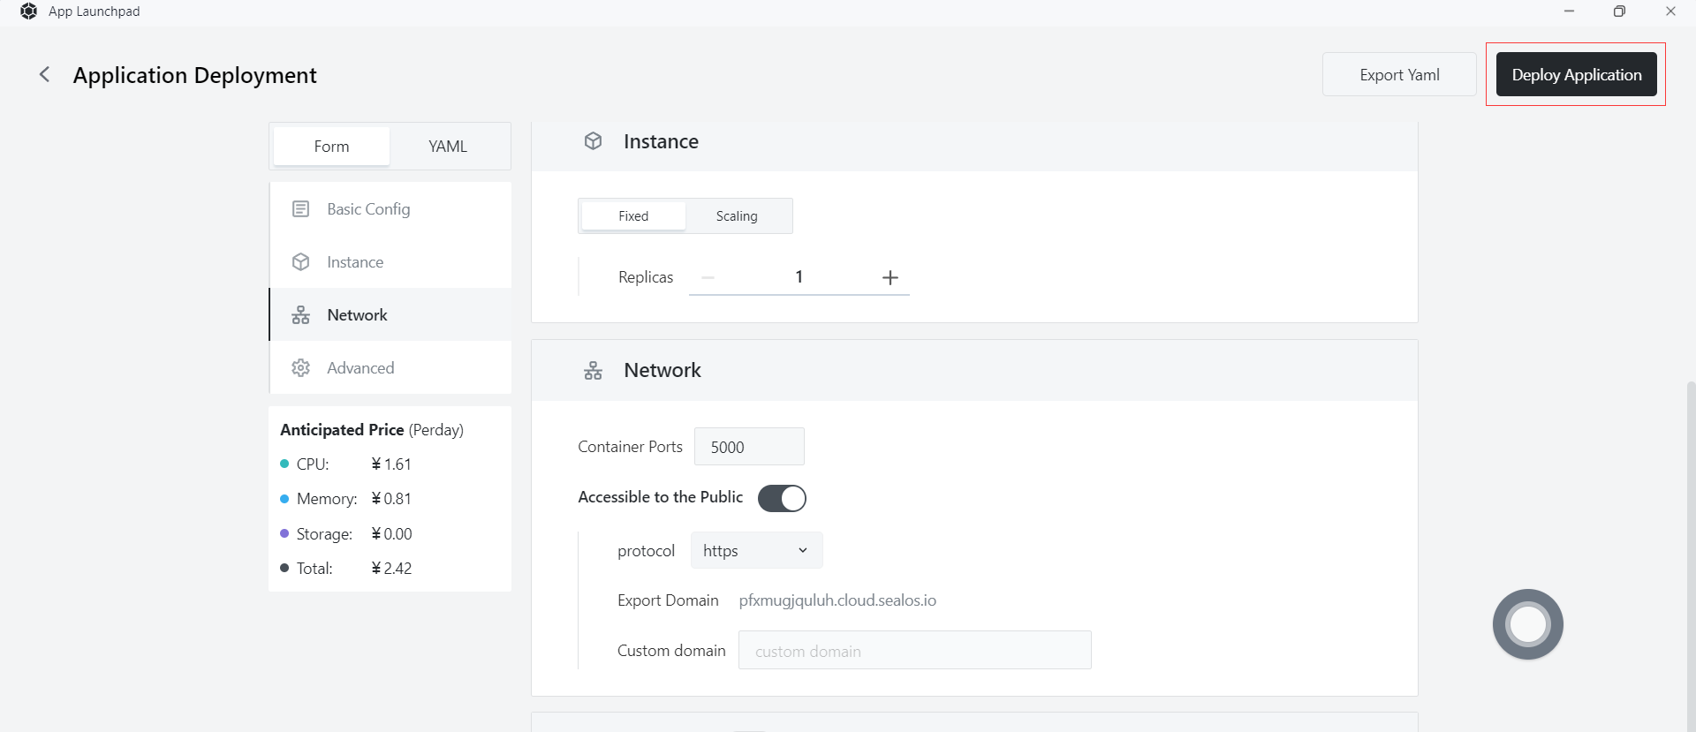Increase replicas with the plus icon

[x=890, y=278]
